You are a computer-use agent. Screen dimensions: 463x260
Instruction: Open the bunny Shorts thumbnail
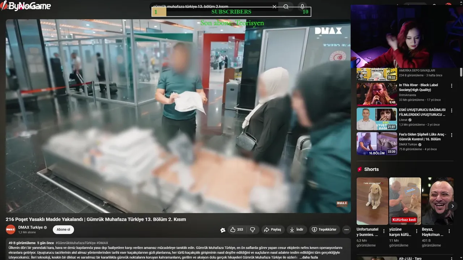[x=372, y=201]
